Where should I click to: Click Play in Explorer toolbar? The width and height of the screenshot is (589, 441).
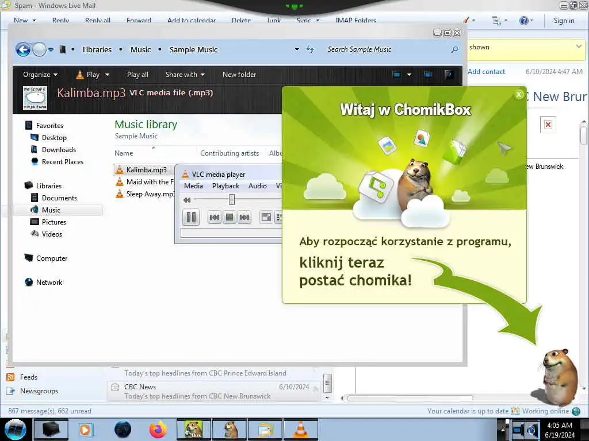click(88, 75)
